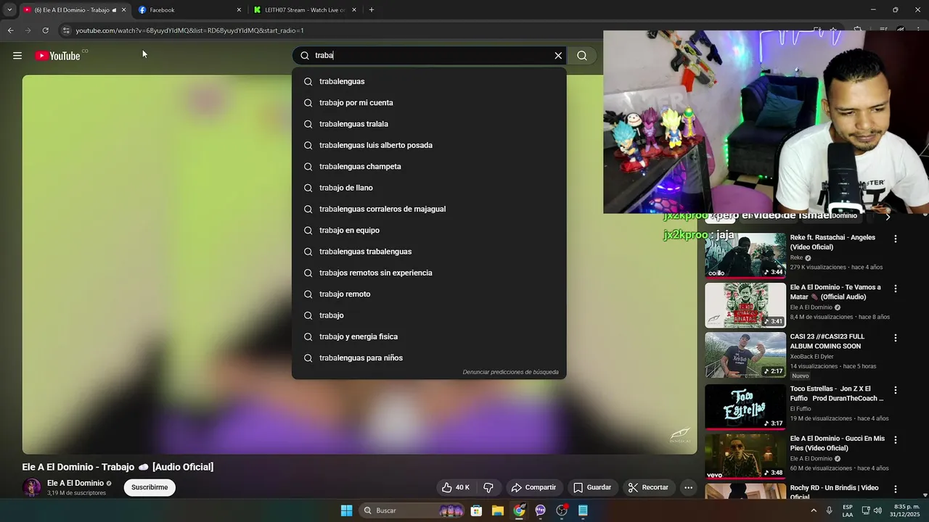Open Gucci En Mis Pies video thumbnail
The image size is (929, 522).
pos(745,457)
